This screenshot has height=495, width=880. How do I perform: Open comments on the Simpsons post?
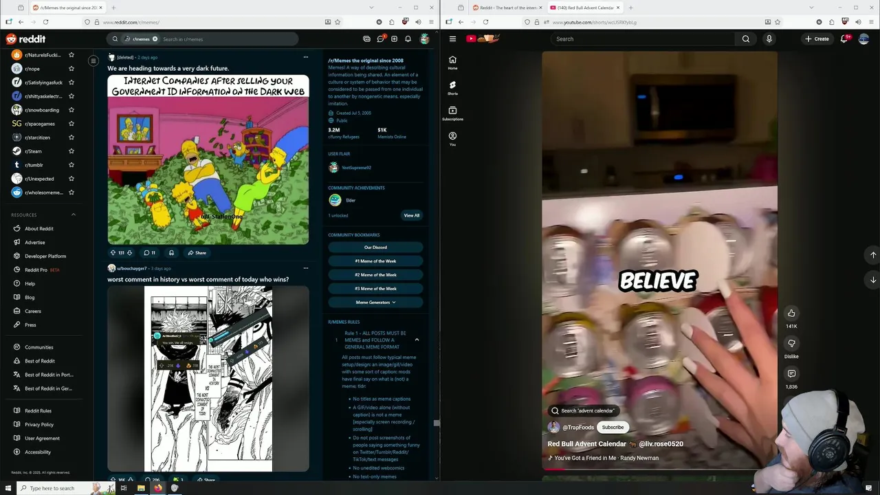pyautogui.click(x=149, y=253)
